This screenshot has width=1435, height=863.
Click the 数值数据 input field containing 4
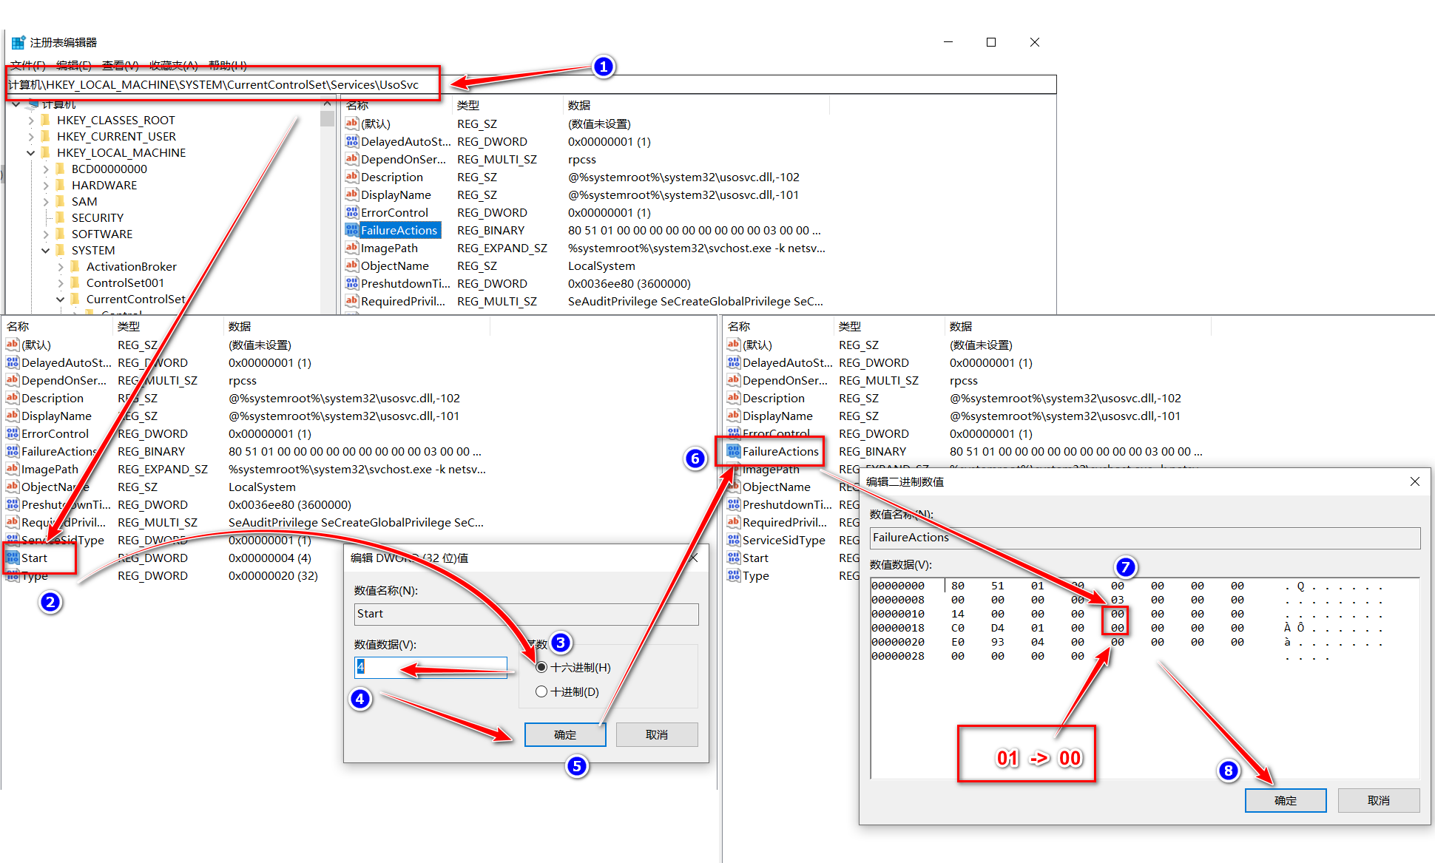[x=430, y=667]
